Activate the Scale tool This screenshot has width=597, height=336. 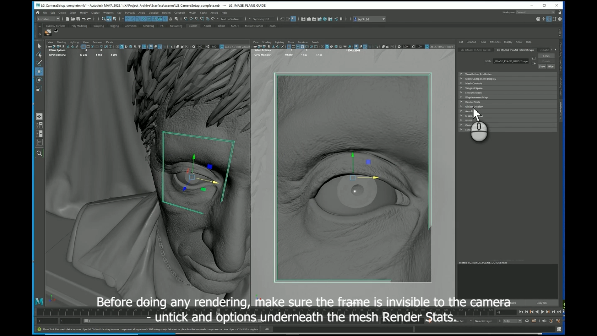39,89
